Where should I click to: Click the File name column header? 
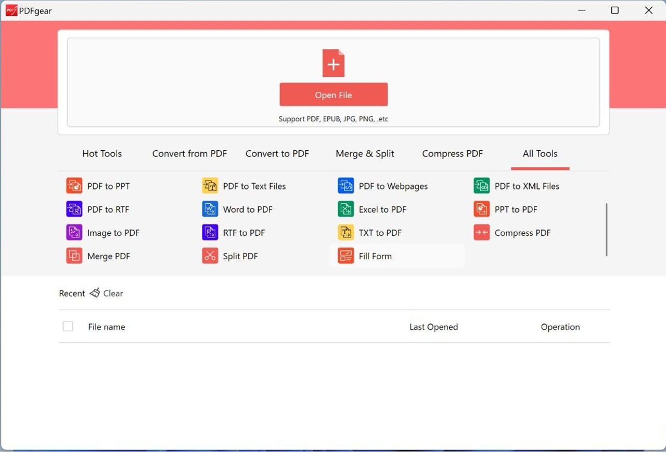click(107, 327)
